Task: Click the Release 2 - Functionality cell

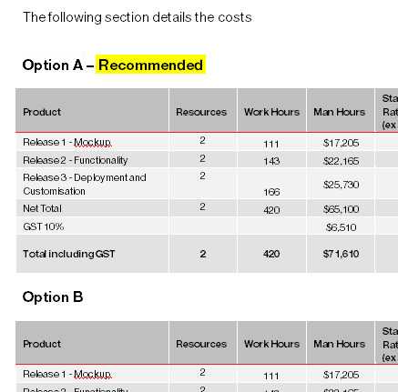Action: (x=76, y=160)
